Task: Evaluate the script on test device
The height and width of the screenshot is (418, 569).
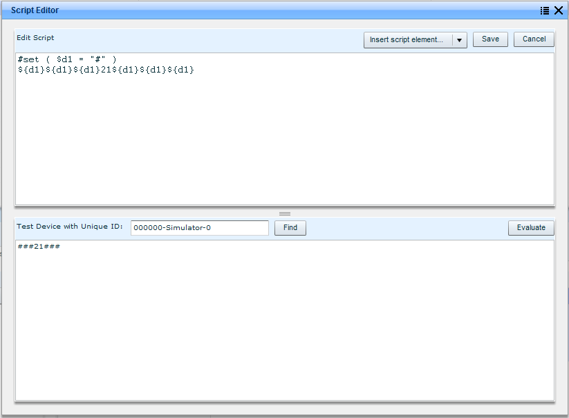Action: tap(531, 227)
